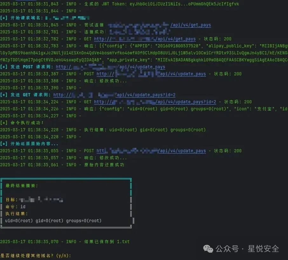Click the 目标 label in the summary box

pyautogui.click(x=11, y=200)
